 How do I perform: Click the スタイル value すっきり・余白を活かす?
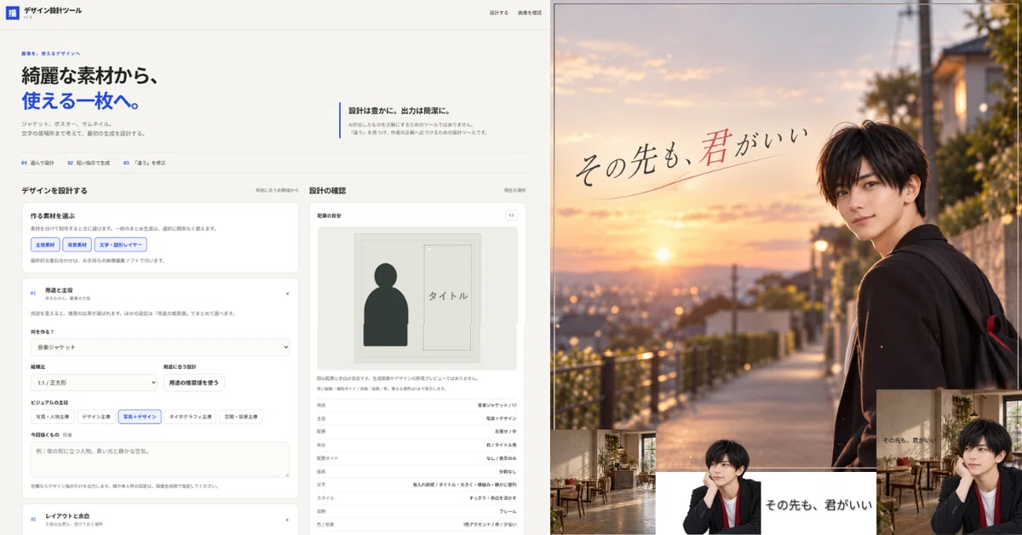[493, 498]
